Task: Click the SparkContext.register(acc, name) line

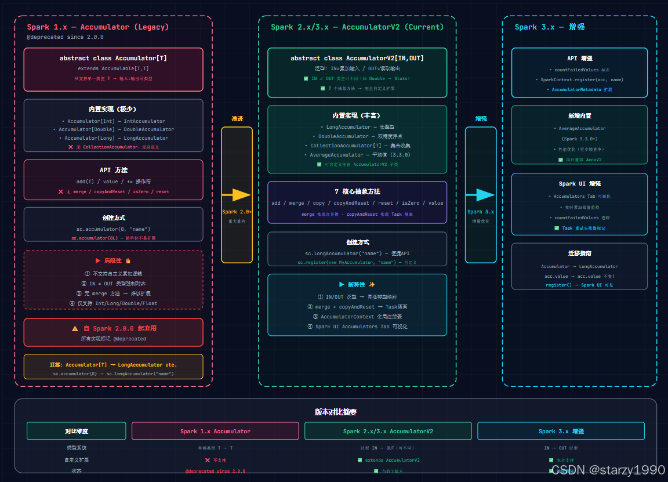Action: click(580, 79)
